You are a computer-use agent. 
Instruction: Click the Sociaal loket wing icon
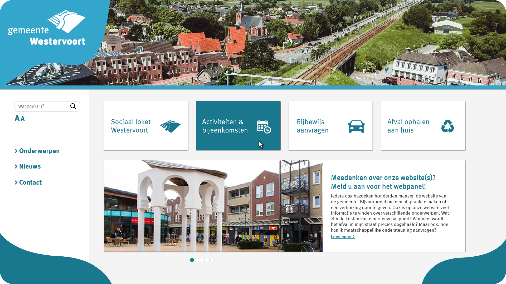coord(170,126)
